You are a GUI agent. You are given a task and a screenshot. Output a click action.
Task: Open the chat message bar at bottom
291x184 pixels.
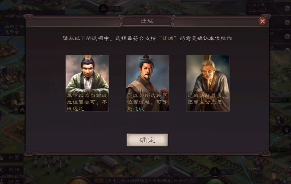tap(147, 181)
